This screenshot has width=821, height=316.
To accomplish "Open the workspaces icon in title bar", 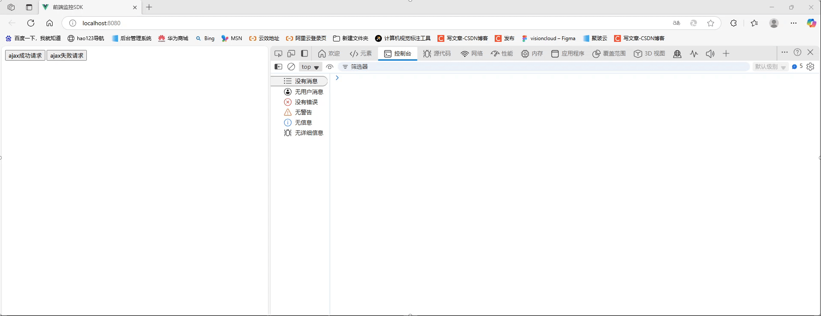I will [12, 7].
